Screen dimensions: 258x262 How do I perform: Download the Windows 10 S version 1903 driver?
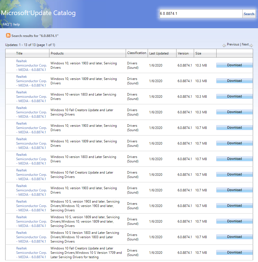coord(234,206)
